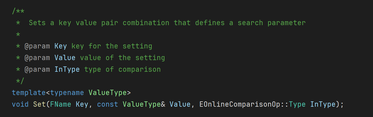The height and width of the screenshot is (117, 373).
Task: Click the "typename" keyword
Action: click(x=67, y=93)
